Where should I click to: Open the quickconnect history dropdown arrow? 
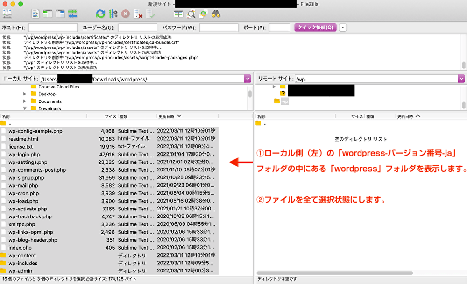coord(343,27)
